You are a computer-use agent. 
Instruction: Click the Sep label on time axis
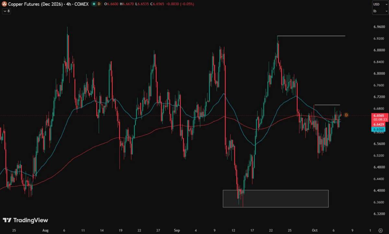177,230
